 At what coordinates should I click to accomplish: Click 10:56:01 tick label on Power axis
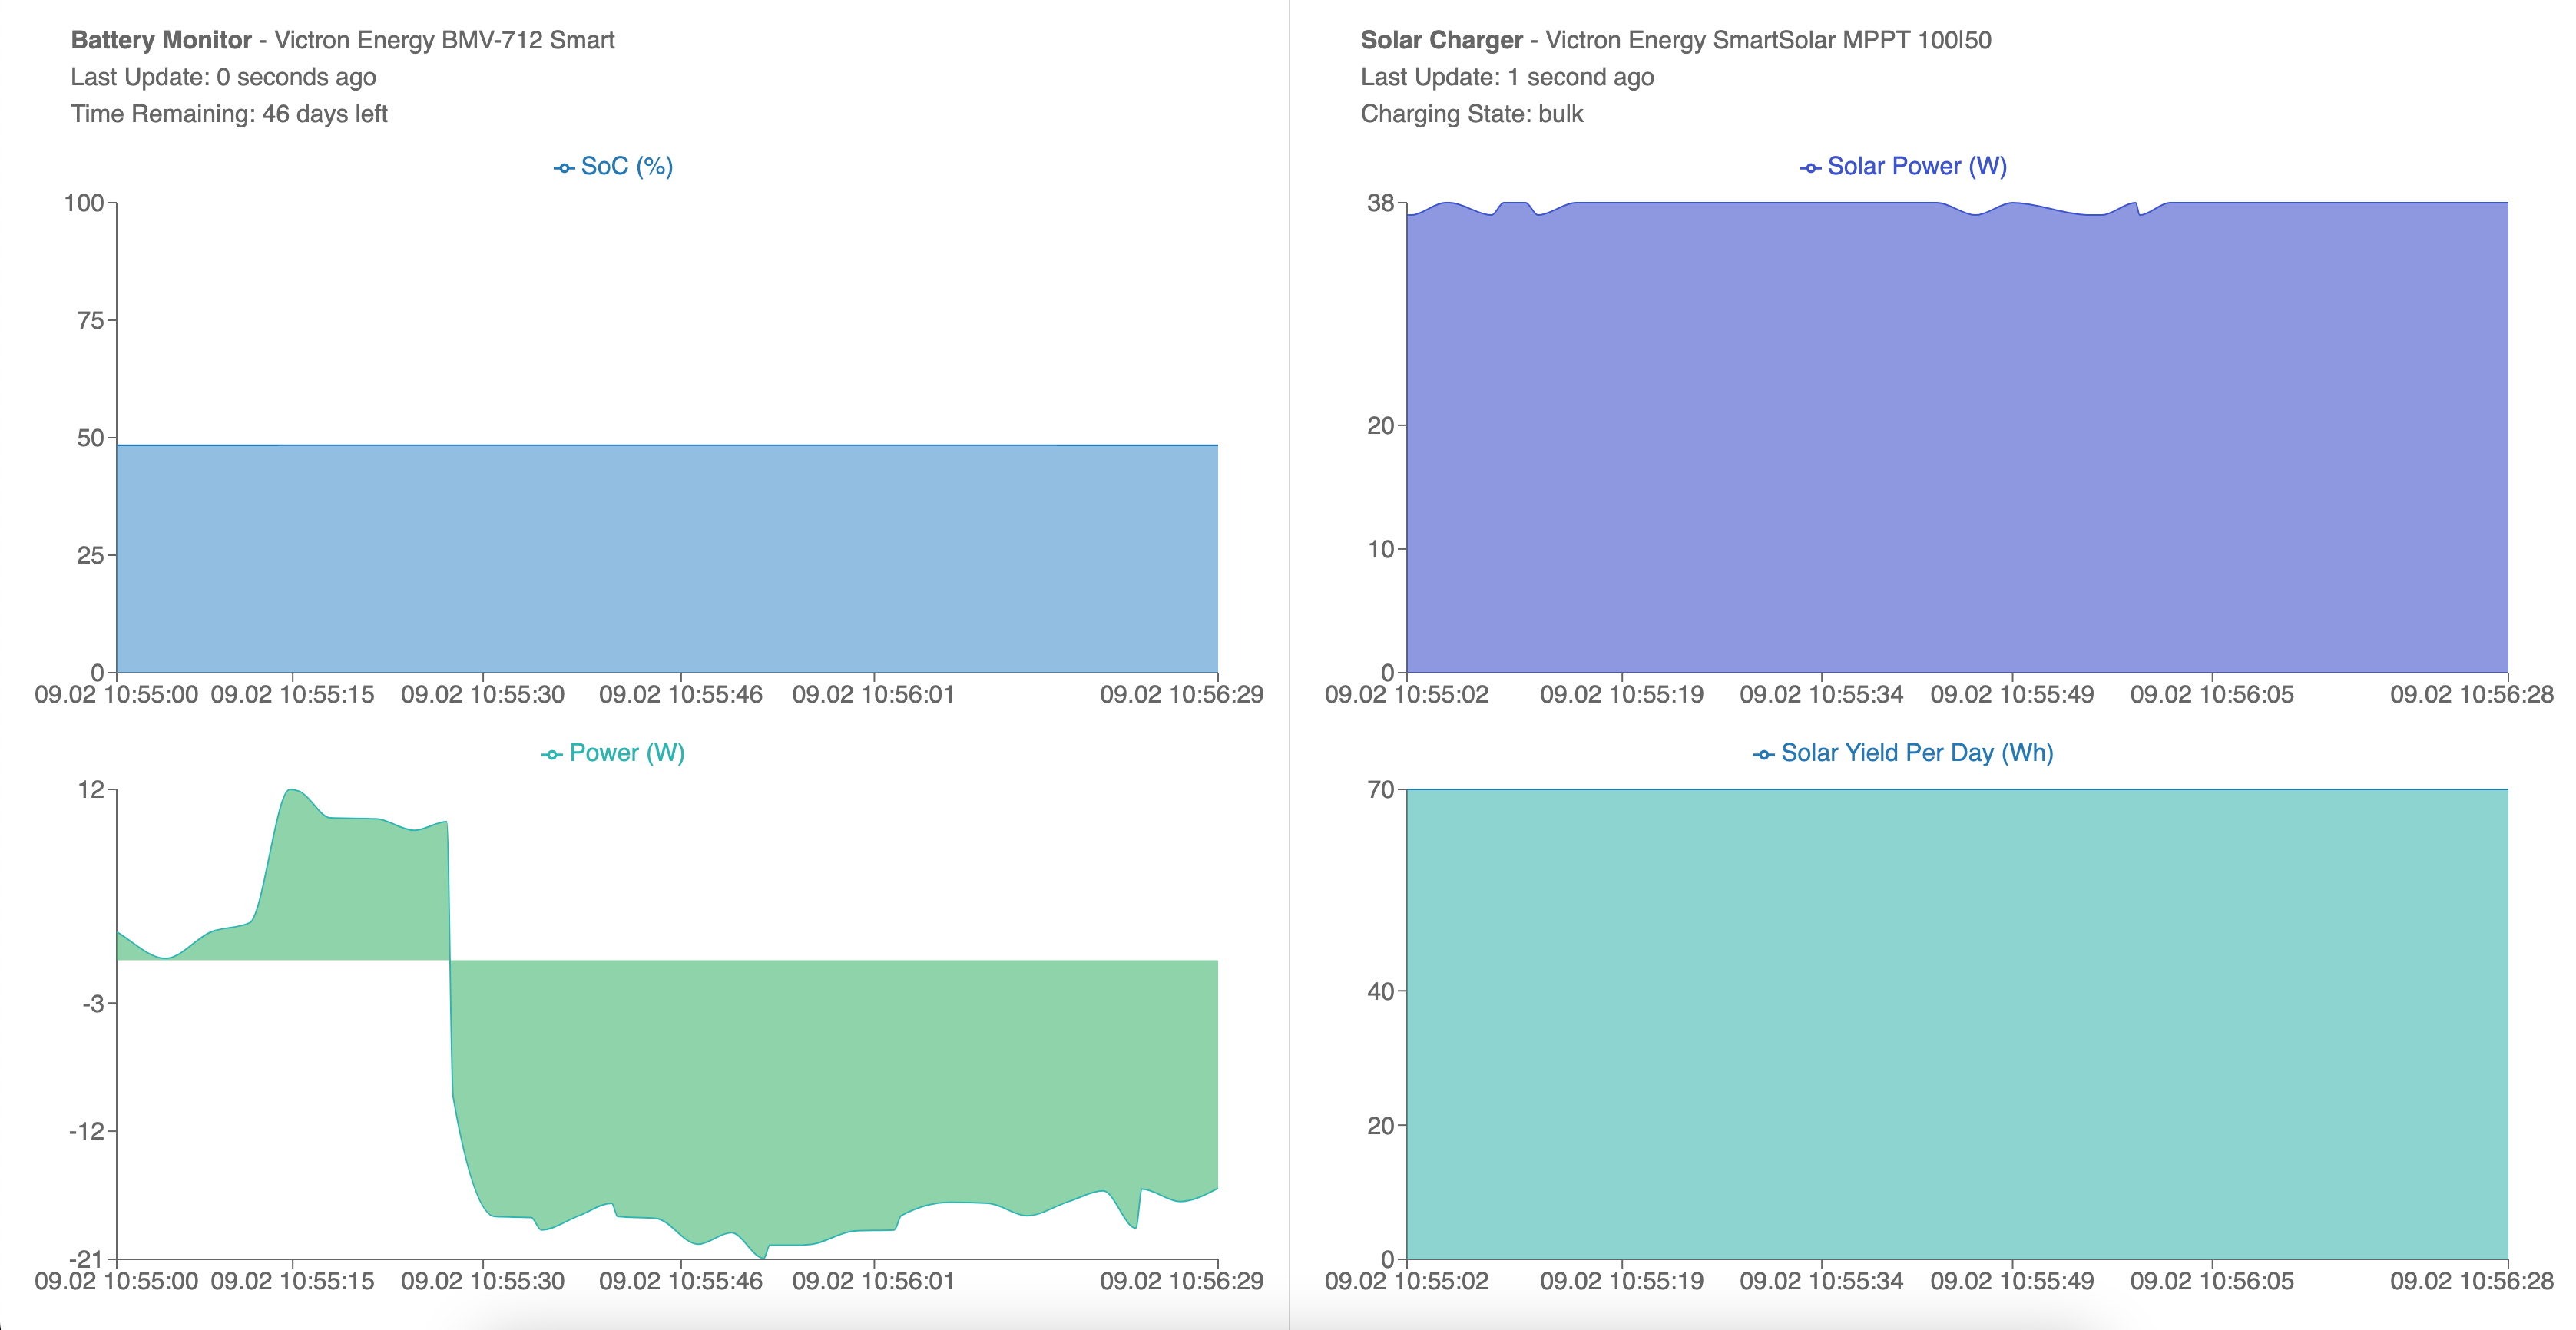pos(873,1281)
